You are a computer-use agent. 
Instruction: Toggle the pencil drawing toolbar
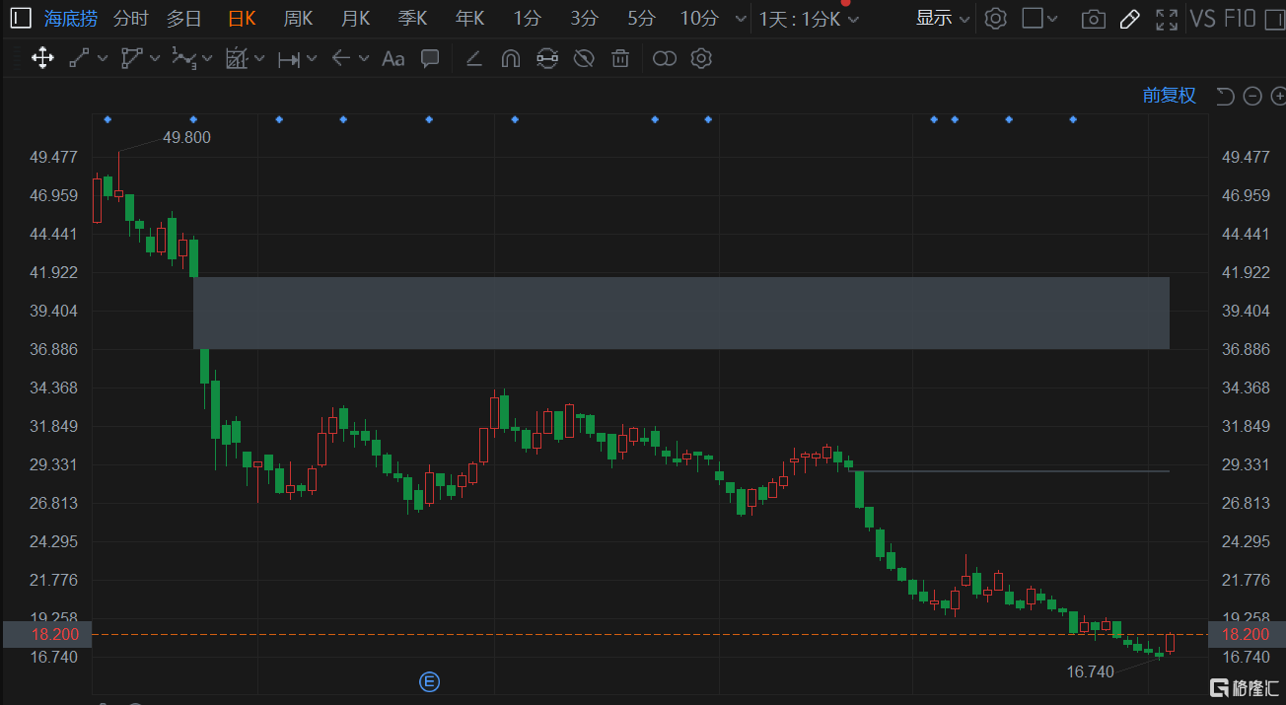point(1130,19)
